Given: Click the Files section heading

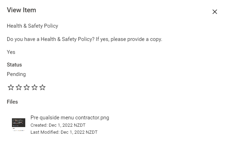Looking at the screenshot, I should point(12,102).
